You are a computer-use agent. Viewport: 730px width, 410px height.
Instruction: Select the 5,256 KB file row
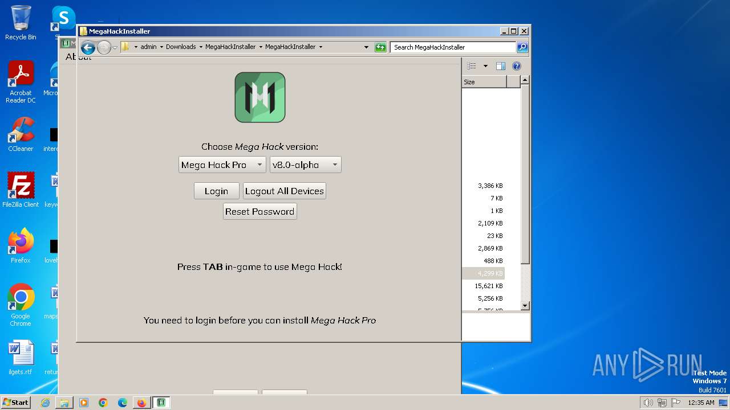click(x=484, y=298)
